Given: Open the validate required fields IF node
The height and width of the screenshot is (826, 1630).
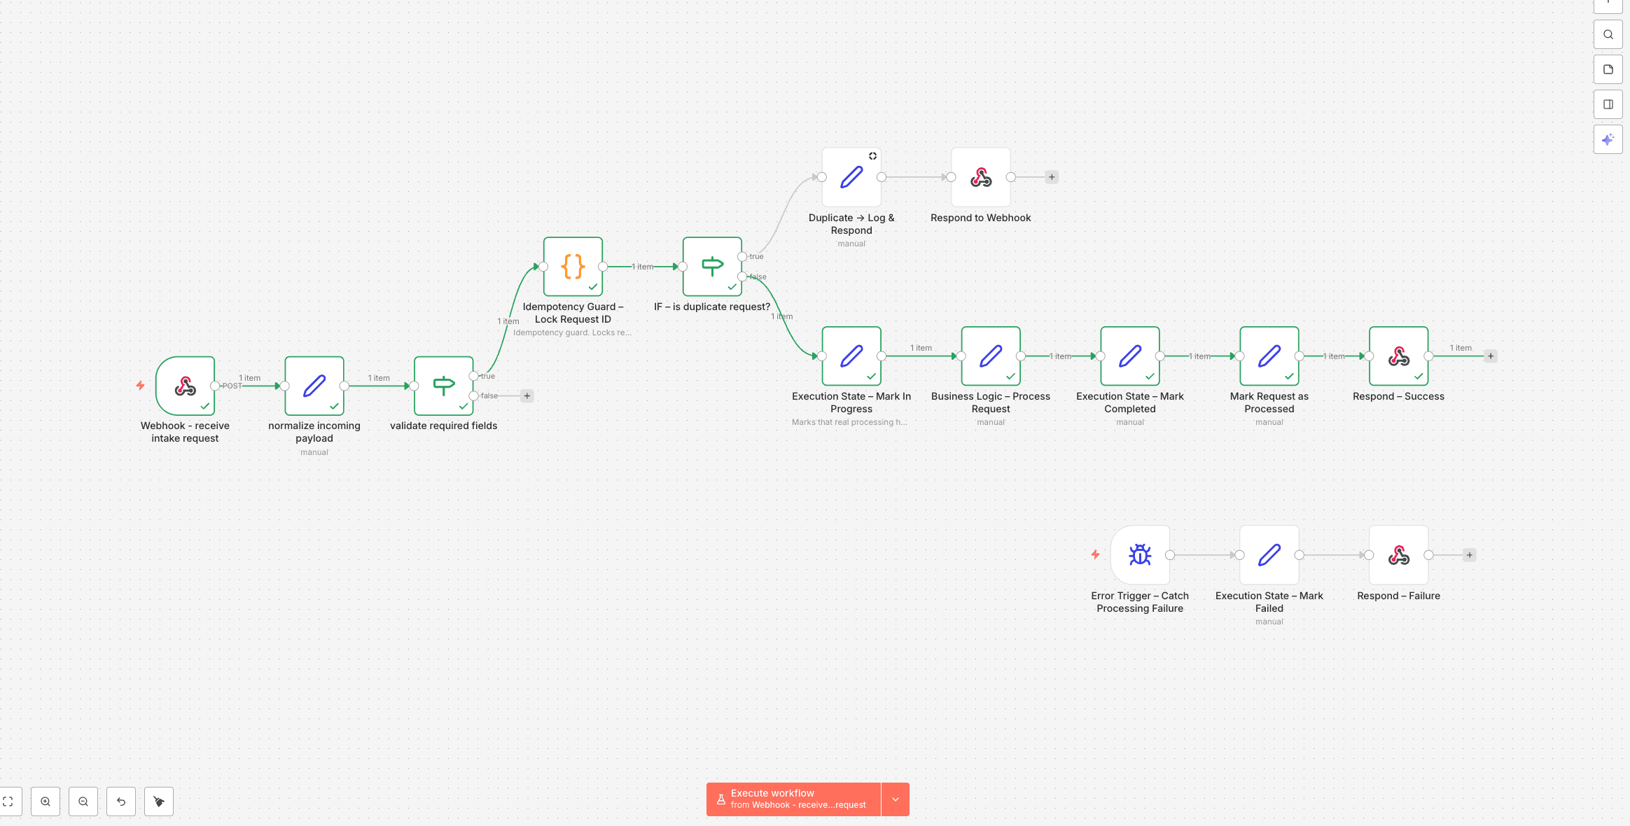Looking at the screenshot, I should [444, 386].
